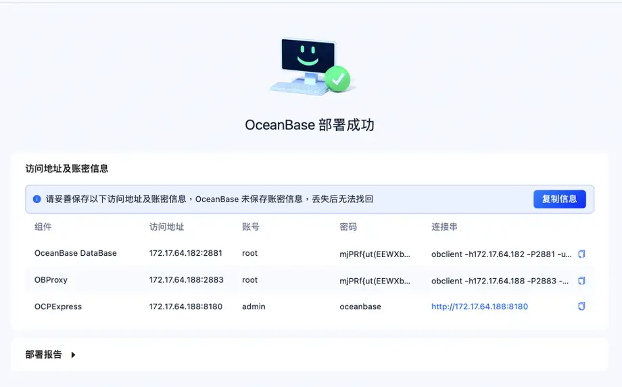Click the 连接串 column header
622x387 pixels.
pyautogui.click(x=444, y=227)
